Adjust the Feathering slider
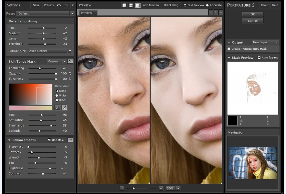This screenshot has width=286, height=194. [39, 68]
